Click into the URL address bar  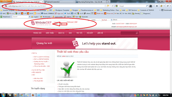tap(56, 6)
